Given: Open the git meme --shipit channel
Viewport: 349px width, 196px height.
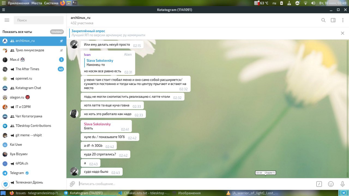Looking at the screenshot, I should pos(33,135).
